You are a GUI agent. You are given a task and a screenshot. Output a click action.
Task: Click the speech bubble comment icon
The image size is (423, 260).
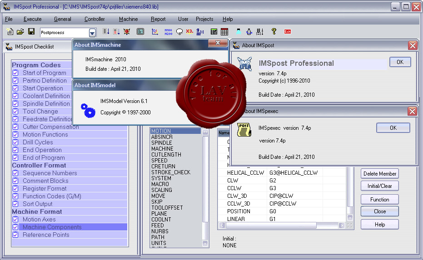point(179,32)
